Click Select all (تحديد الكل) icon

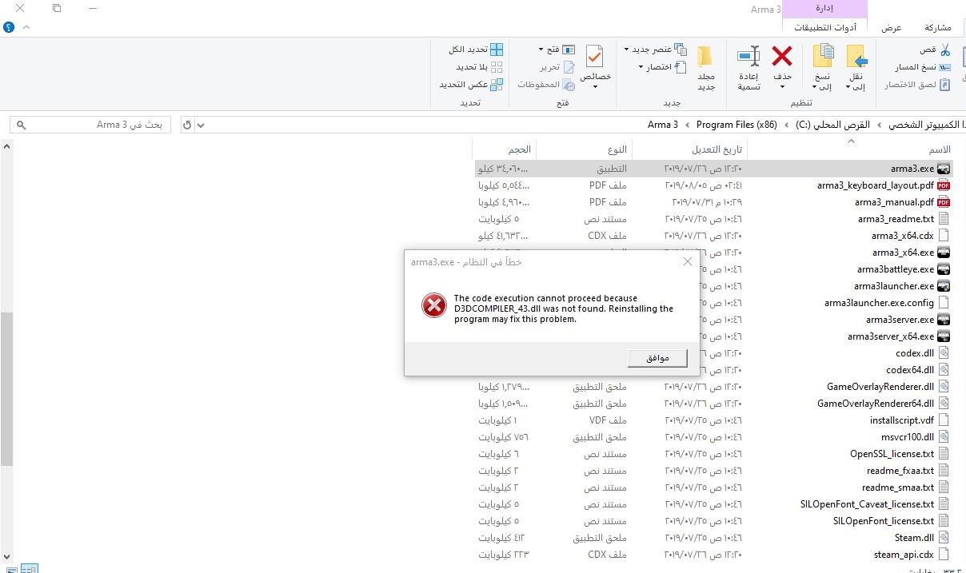point(496,50)
